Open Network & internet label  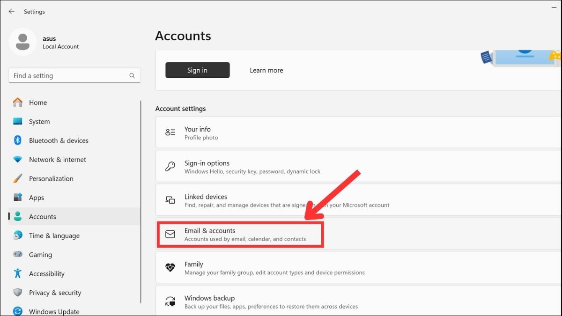[x=58, y=160]
